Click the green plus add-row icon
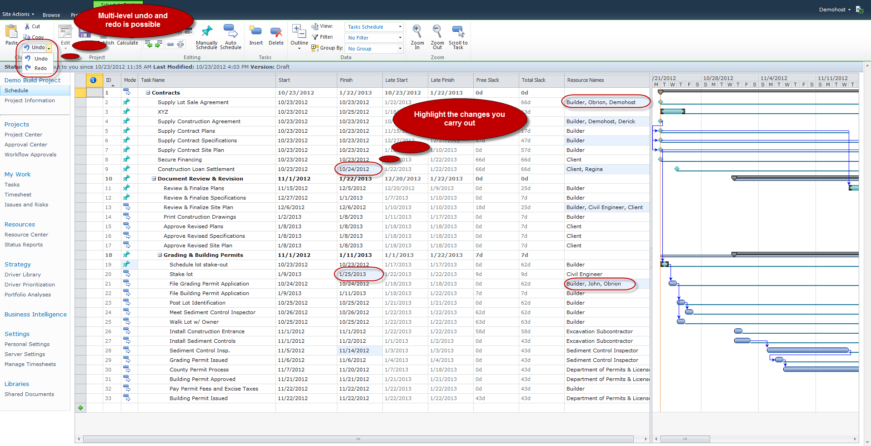The image size is (871, 446). [x=80, y=408]
